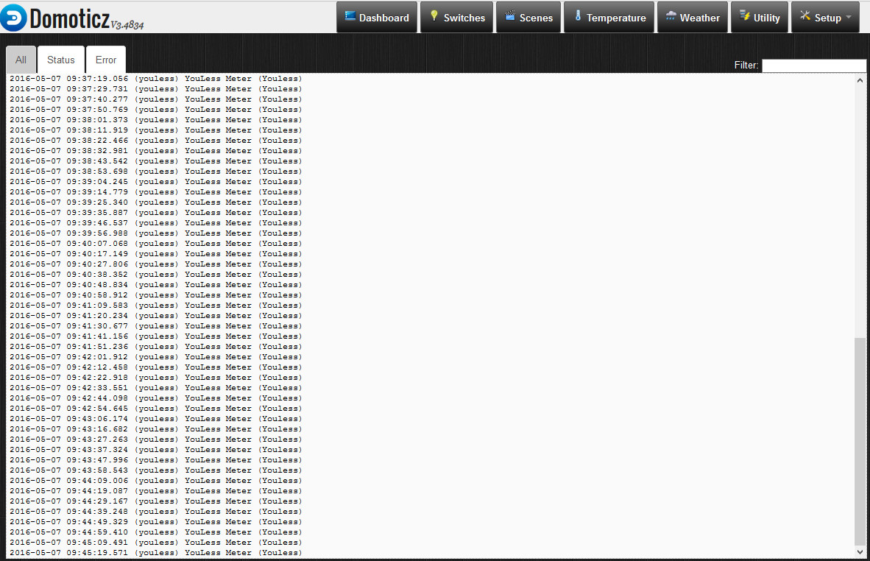
Task: Go to the Switches page
Action: [x=456, y=17]
